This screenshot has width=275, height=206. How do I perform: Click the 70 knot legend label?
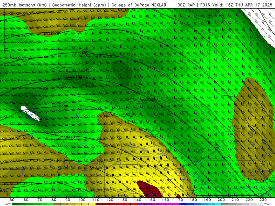40,200
